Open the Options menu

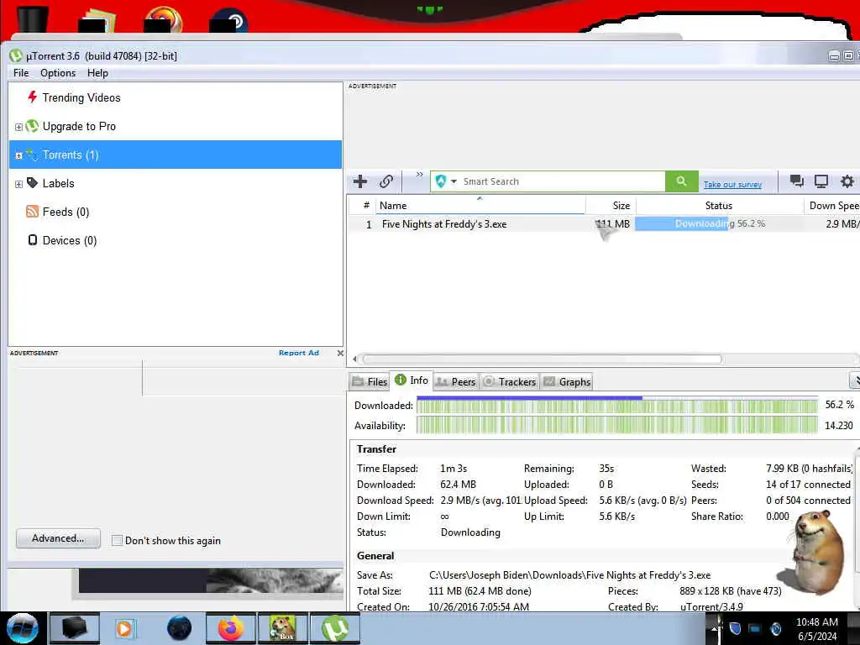[58, 73]
